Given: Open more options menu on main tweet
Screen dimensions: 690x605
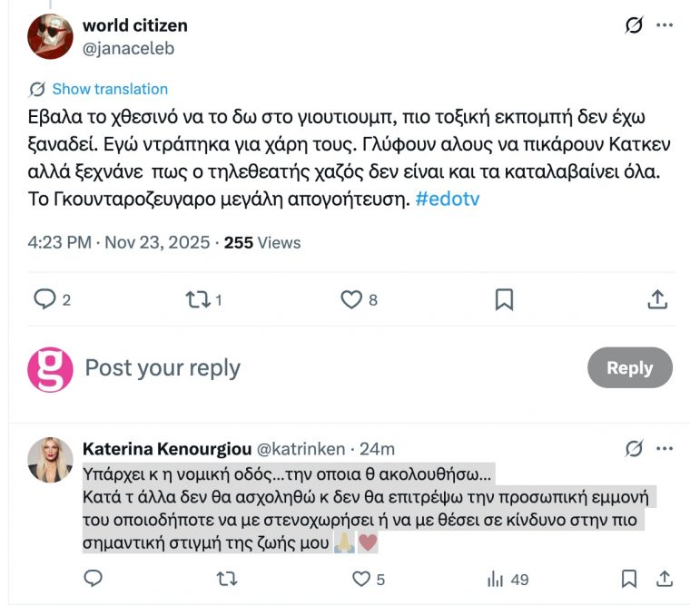Looking at the screenshot, I should tap(665, 25).
